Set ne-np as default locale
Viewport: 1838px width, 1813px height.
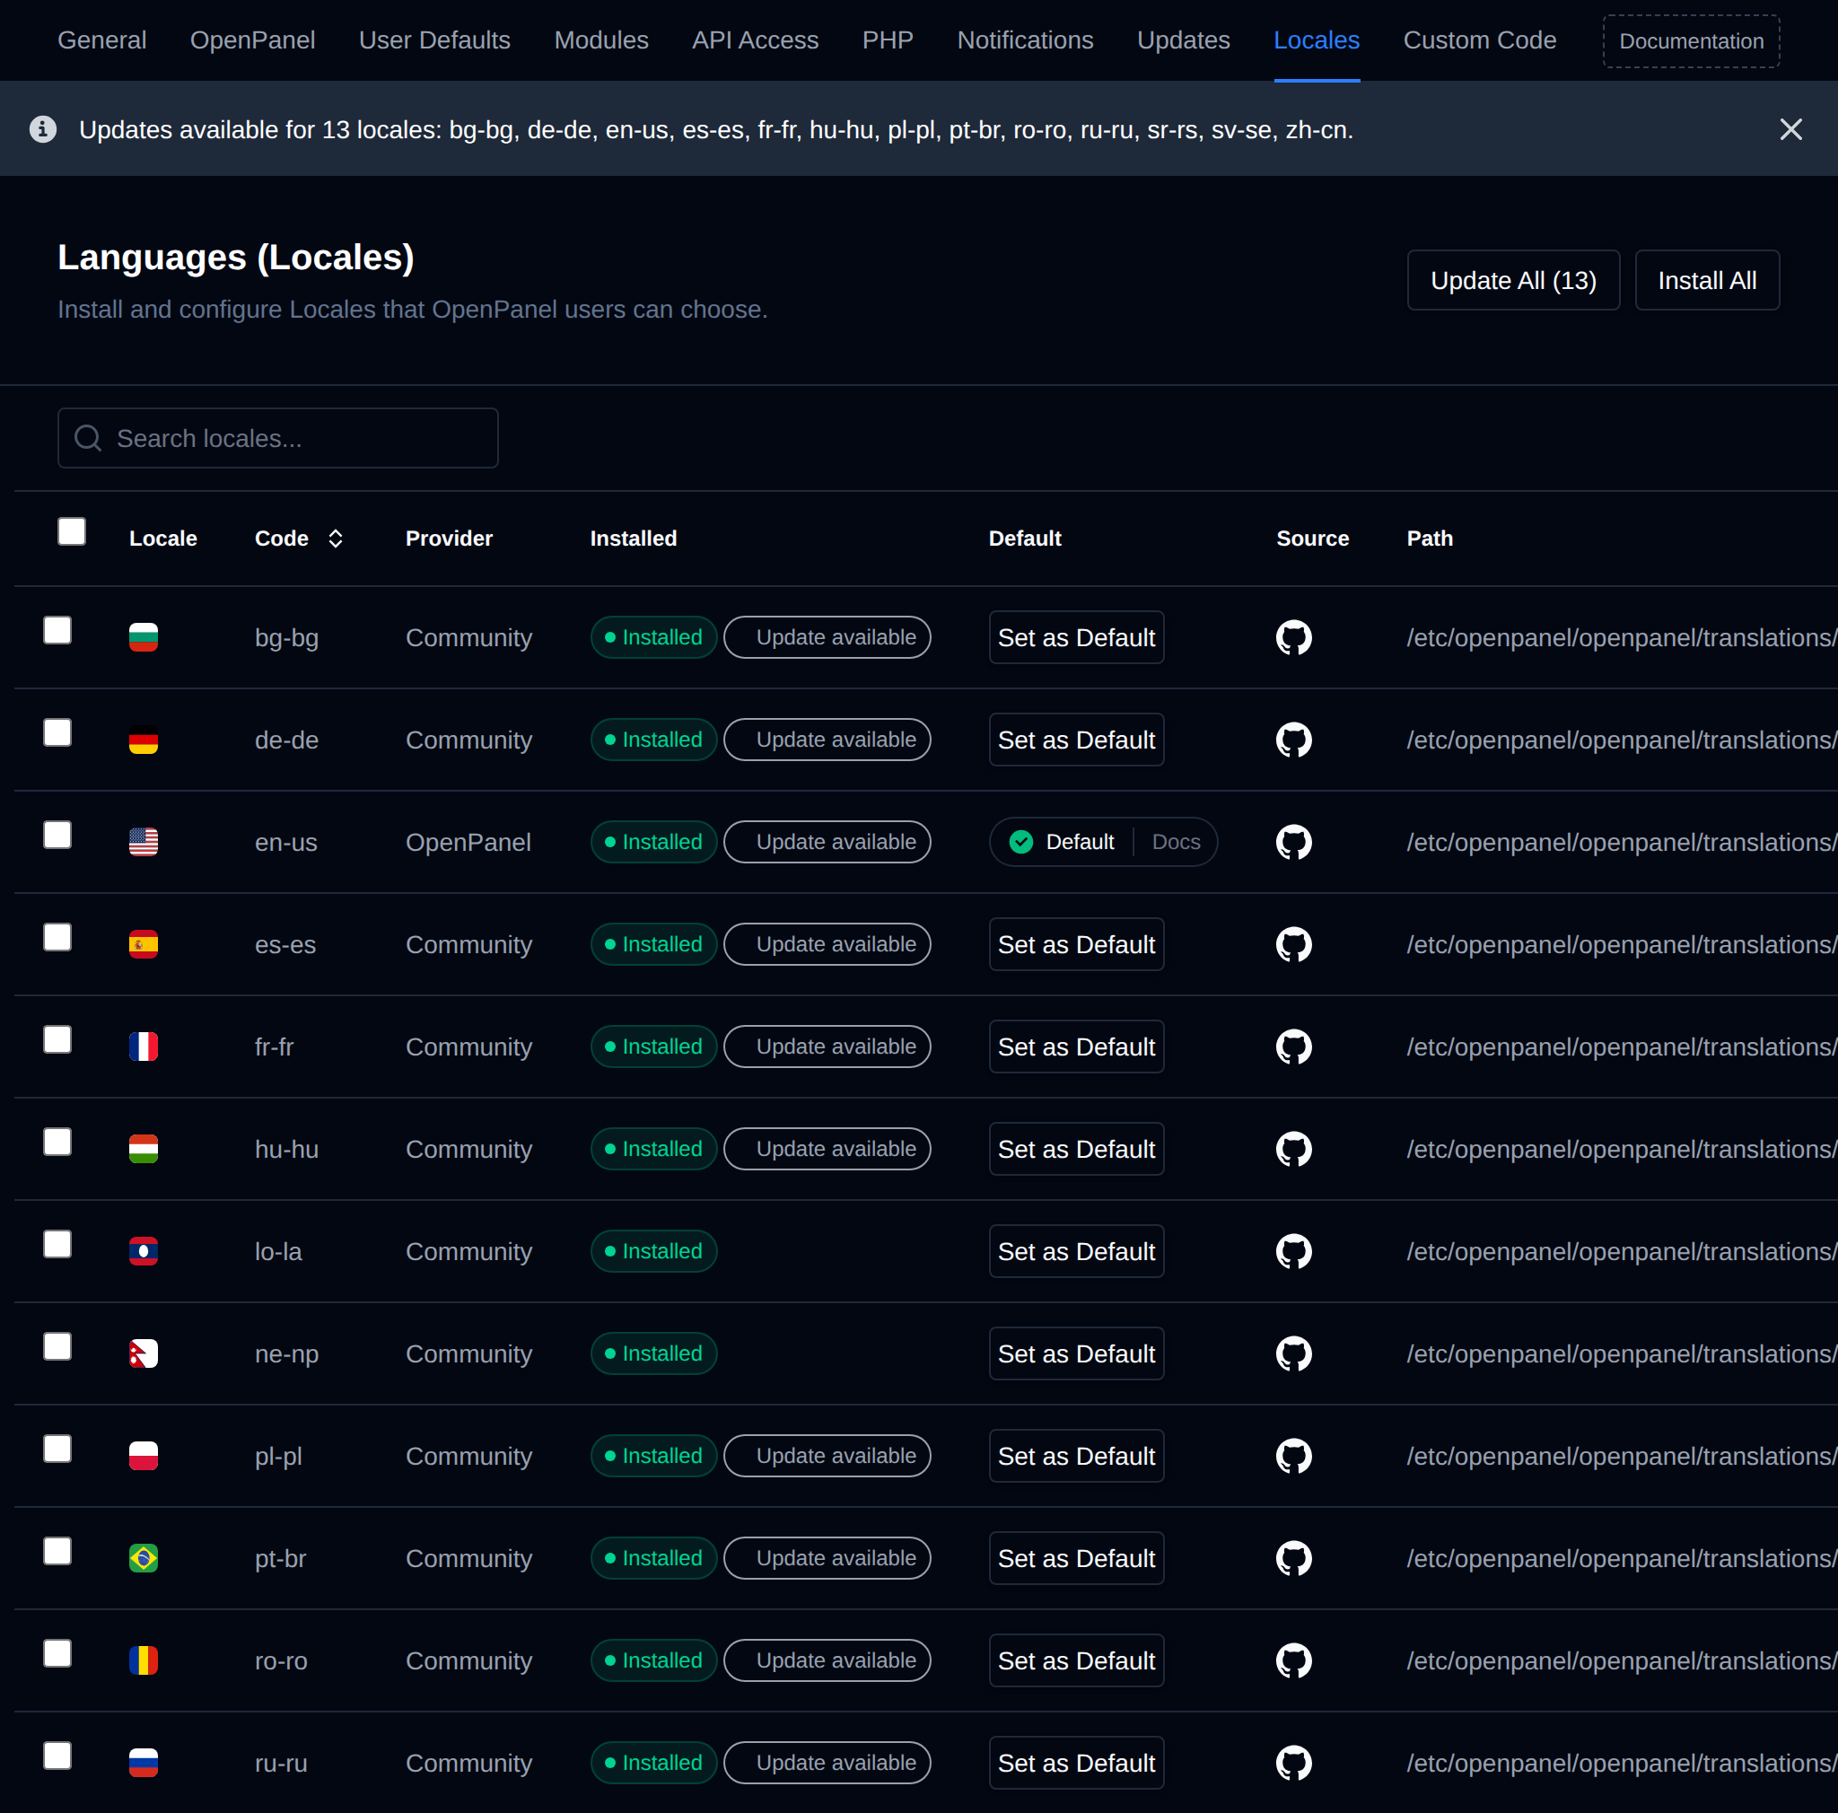pyautogui.click(x=1076, y=1353)
